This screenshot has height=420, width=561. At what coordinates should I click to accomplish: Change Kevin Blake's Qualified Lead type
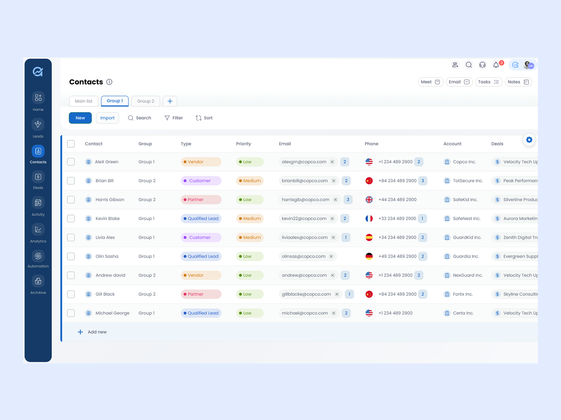(201, 218)
